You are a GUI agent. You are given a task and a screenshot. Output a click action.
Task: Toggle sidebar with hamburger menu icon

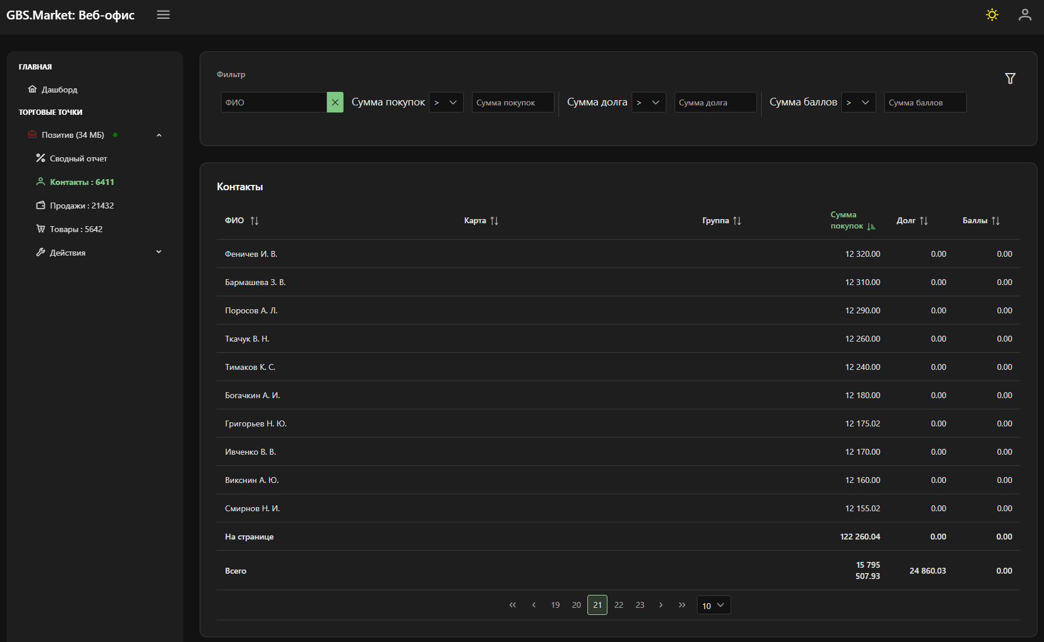click(163, 15)
